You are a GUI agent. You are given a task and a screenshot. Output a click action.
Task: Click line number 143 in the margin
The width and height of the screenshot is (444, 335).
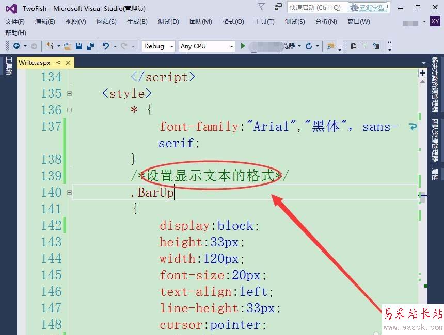coord(51,242)
